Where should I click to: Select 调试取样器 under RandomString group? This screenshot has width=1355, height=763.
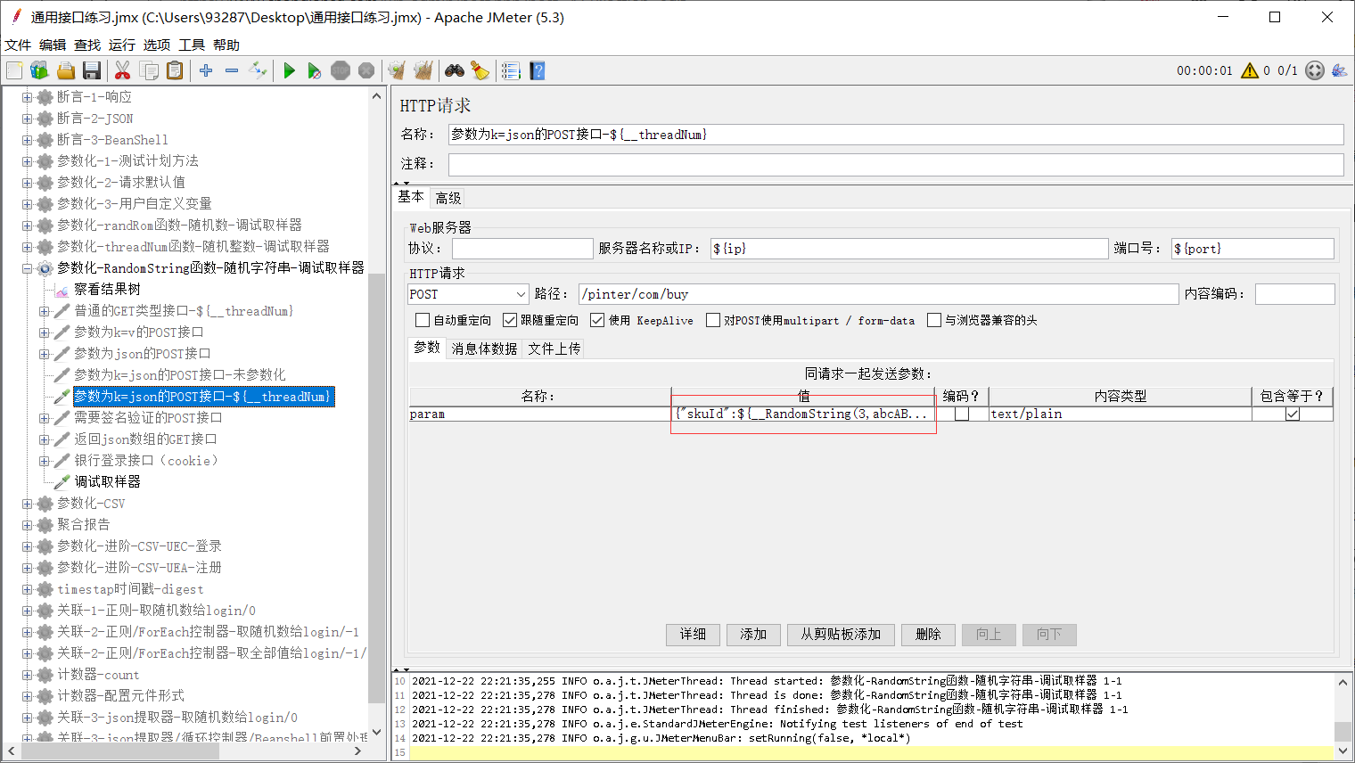pyautogui.click(x=107, y=482)
